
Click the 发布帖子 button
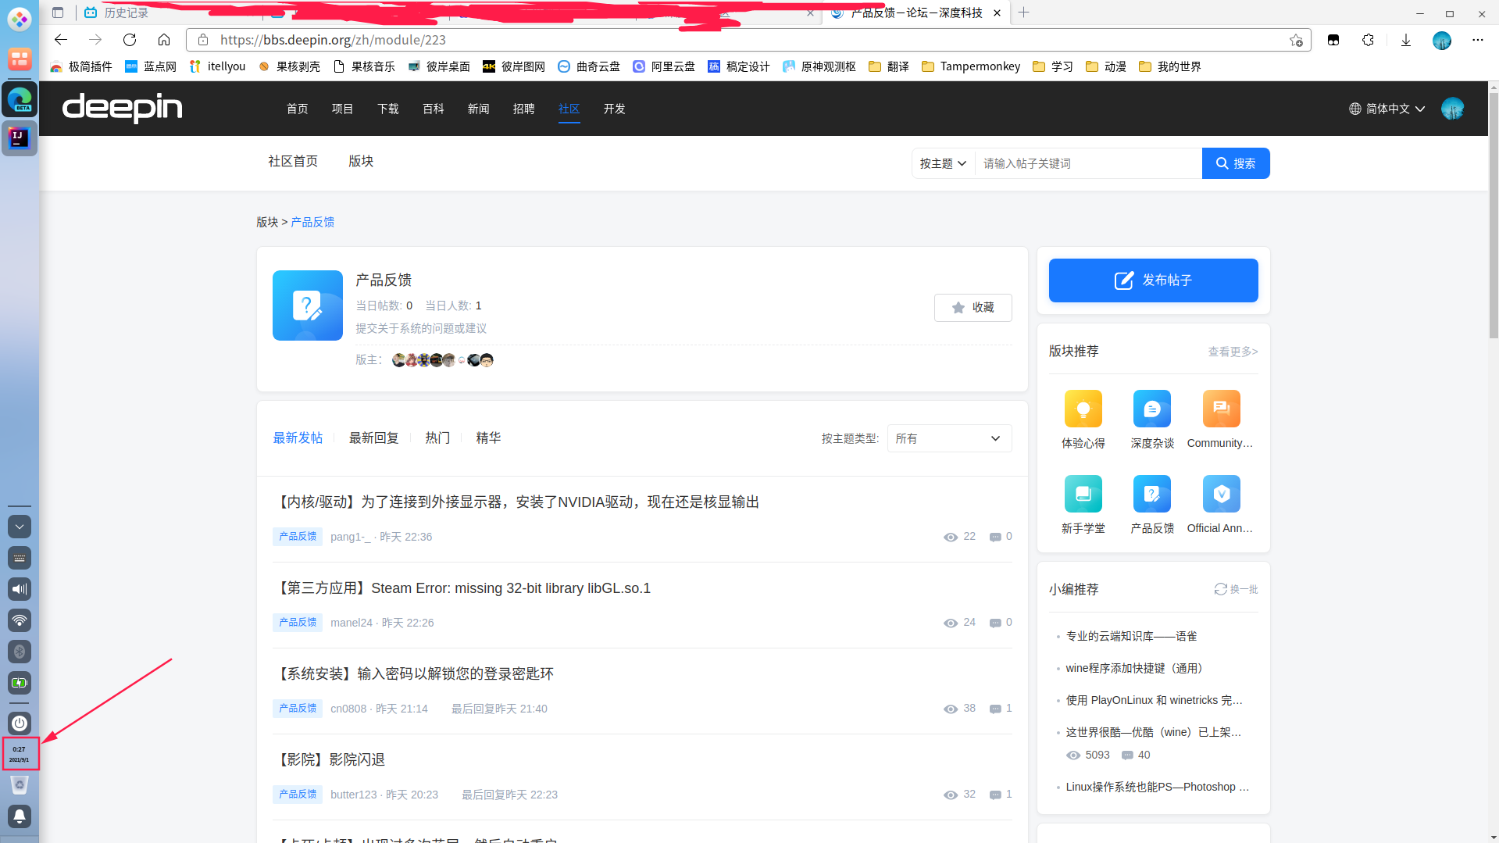pyautogui.click(x=1154, y=280)
